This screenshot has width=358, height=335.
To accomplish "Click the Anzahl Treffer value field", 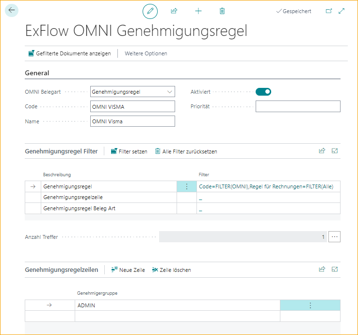I will 243,237.
